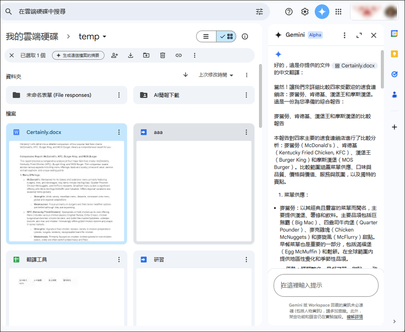405x332 pixels.
Task: Download the selected file
Action: [131, 55]
